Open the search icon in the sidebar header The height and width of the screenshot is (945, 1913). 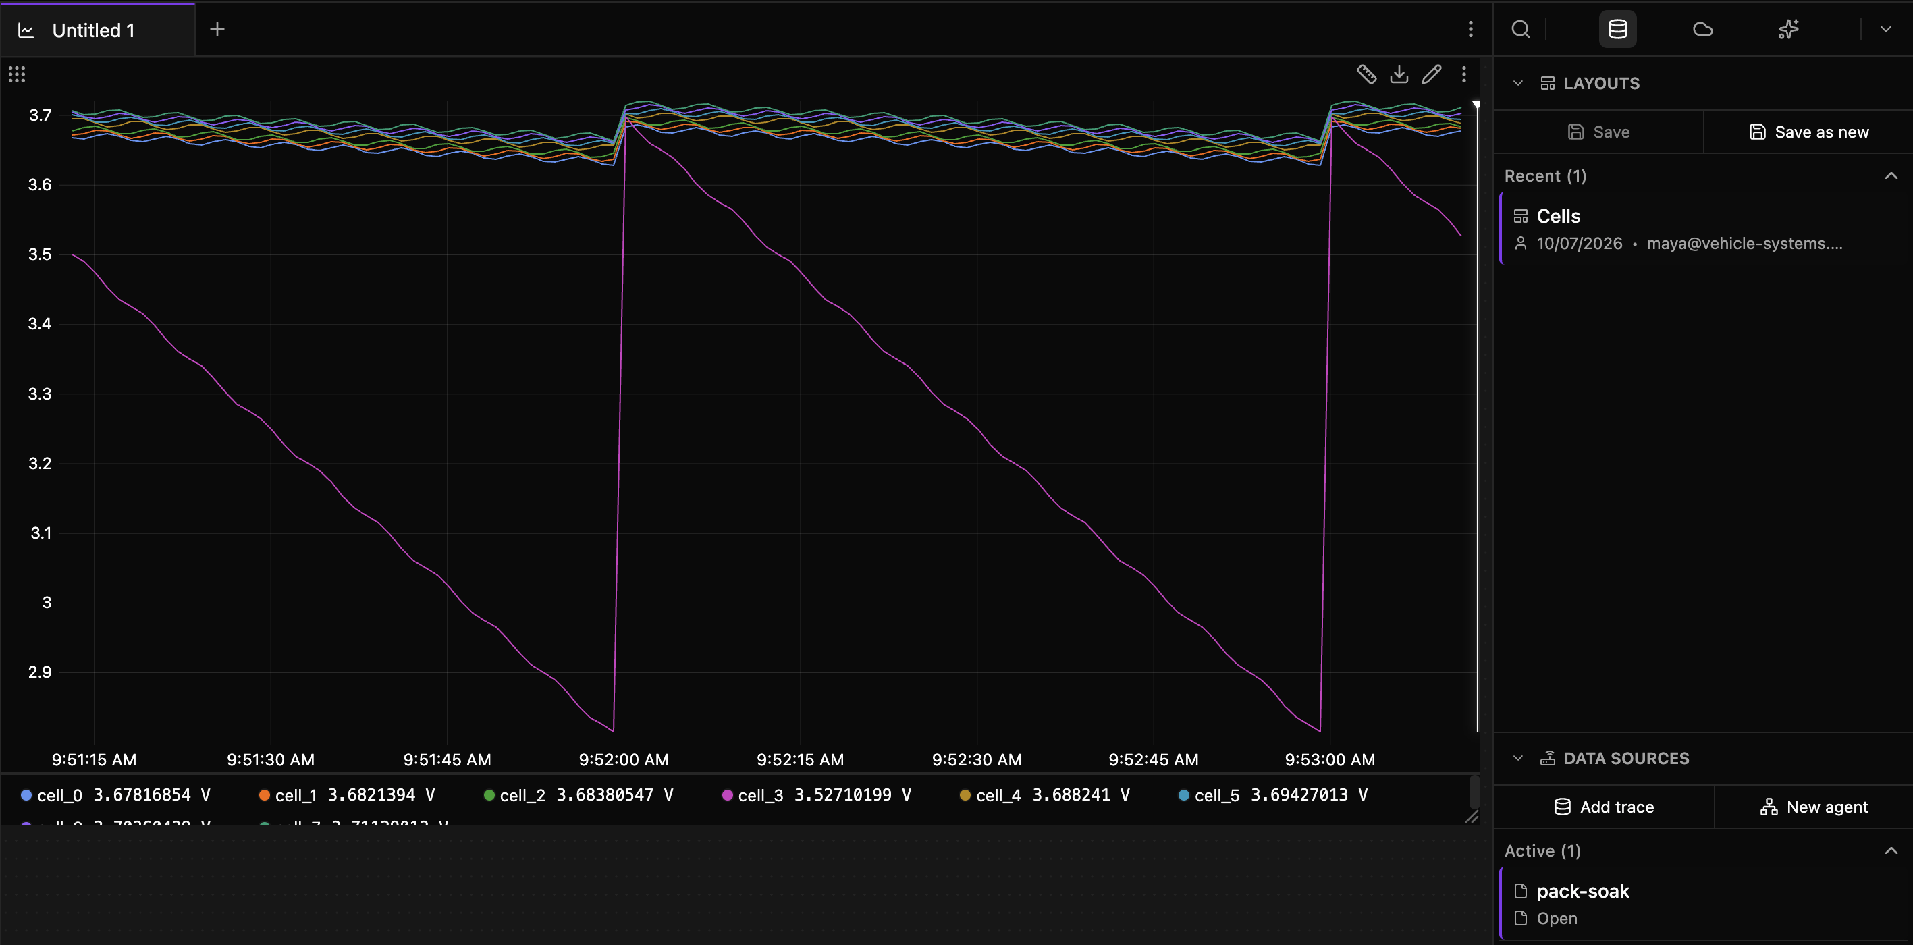coord(1520,30)
